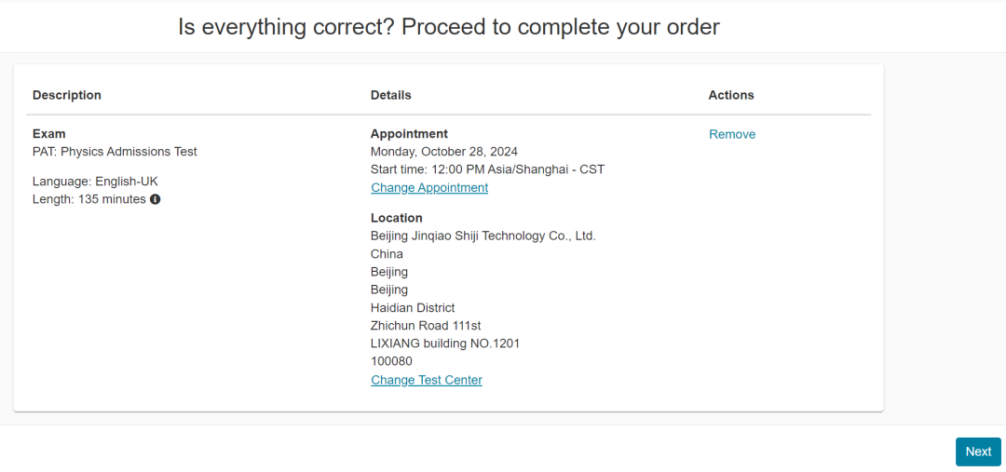The width and height of the screenshot is (1006, 472).
Task: Remove the exam from the order
Action: (x=732, y=134)
